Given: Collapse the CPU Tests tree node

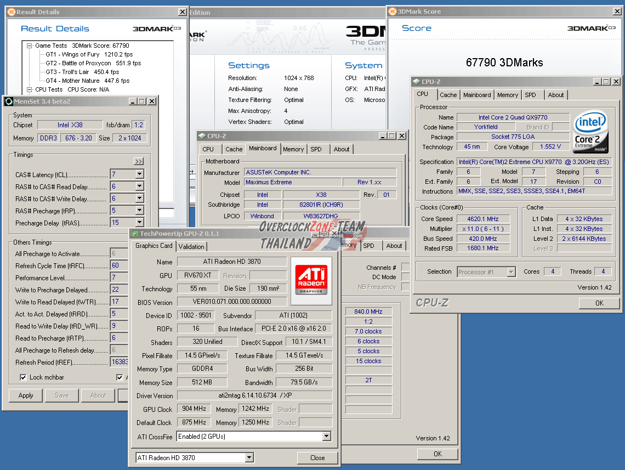Looking at the screenshot, I should (x=29, y=90).
